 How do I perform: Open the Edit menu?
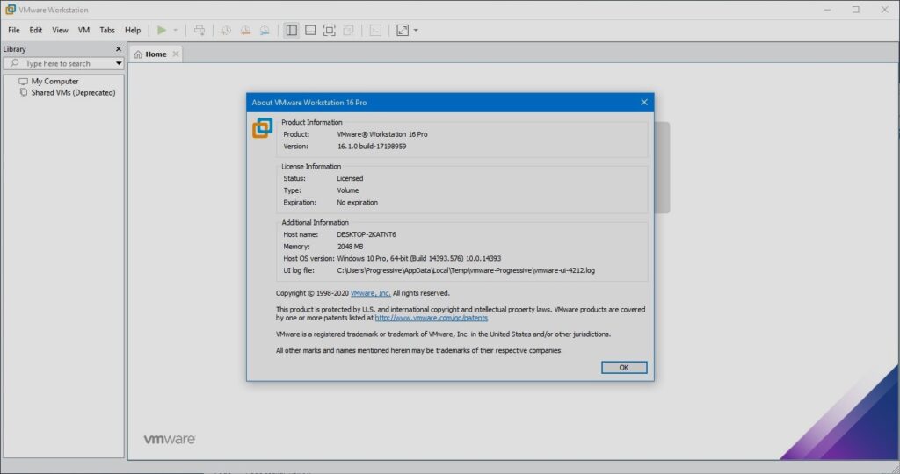coord(35,30)
